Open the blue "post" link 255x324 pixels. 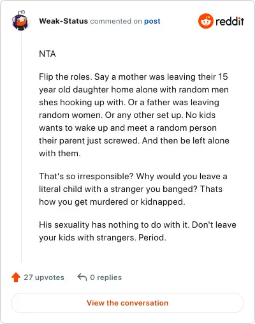pos(152,21)
